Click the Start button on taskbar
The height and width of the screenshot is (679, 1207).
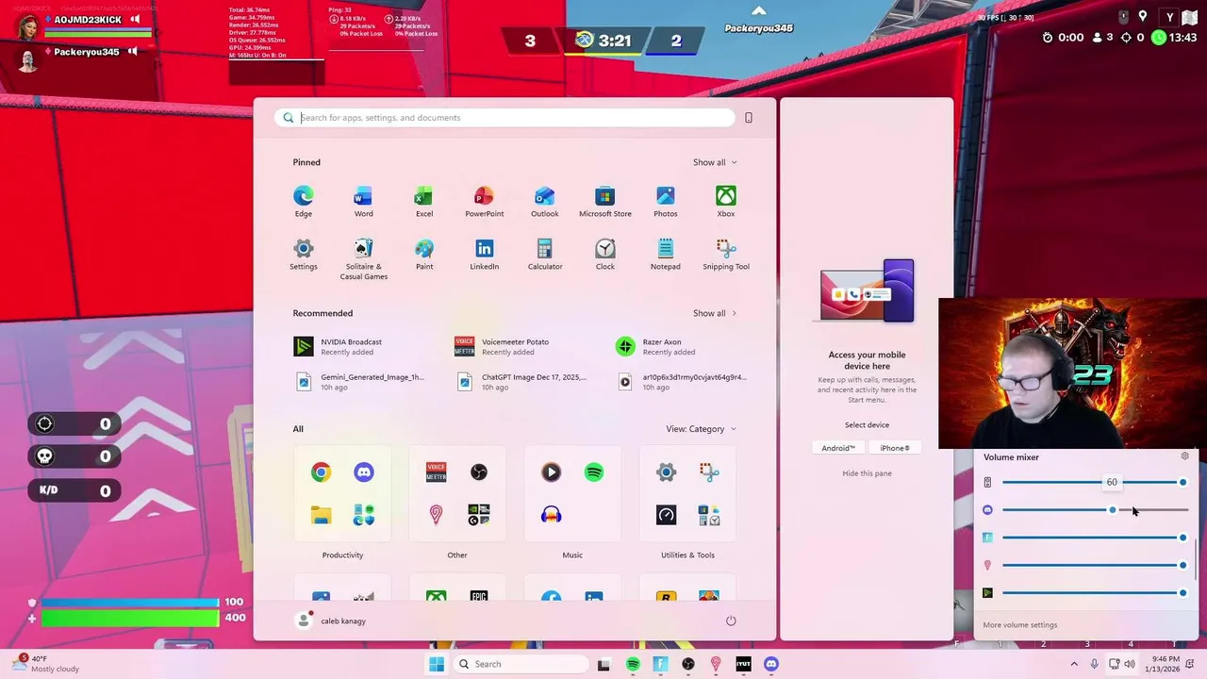coord(436,664)
